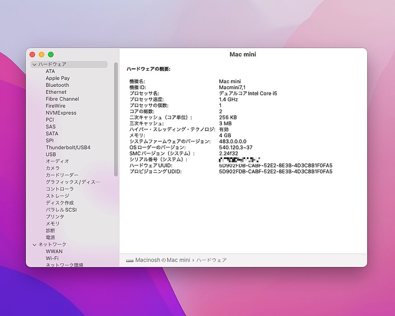Collapse the ネットワーク section chevron
This screenshot has width=395, height=316.
pyautogui.click(x=34, y=245)
